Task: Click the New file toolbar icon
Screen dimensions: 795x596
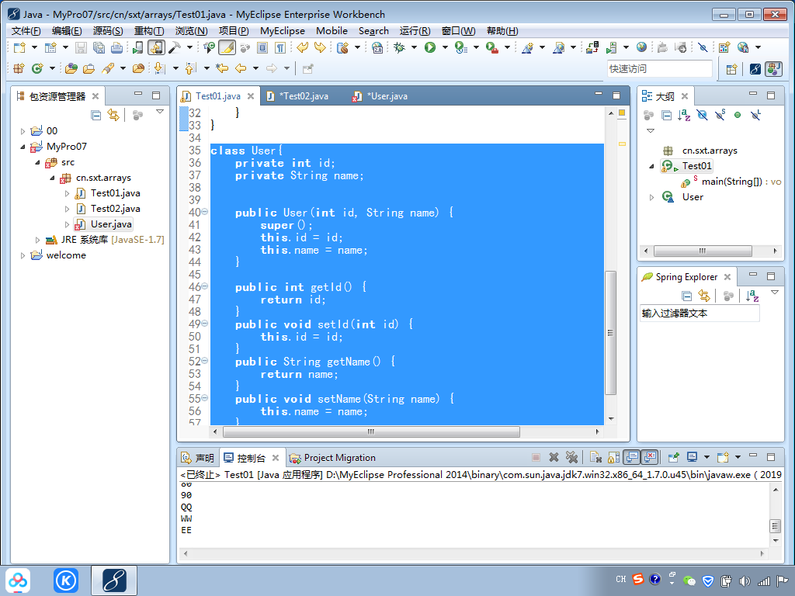Action: tap(19, 47)
